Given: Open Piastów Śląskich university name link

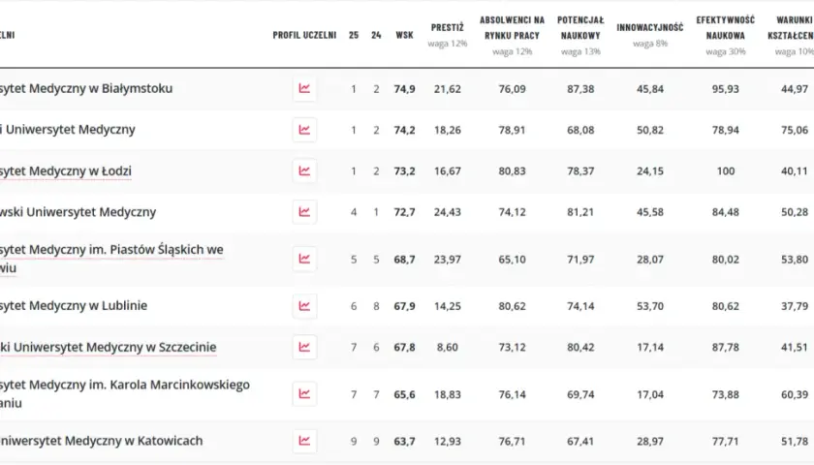Looking at the screenshot, I should 111,259.
